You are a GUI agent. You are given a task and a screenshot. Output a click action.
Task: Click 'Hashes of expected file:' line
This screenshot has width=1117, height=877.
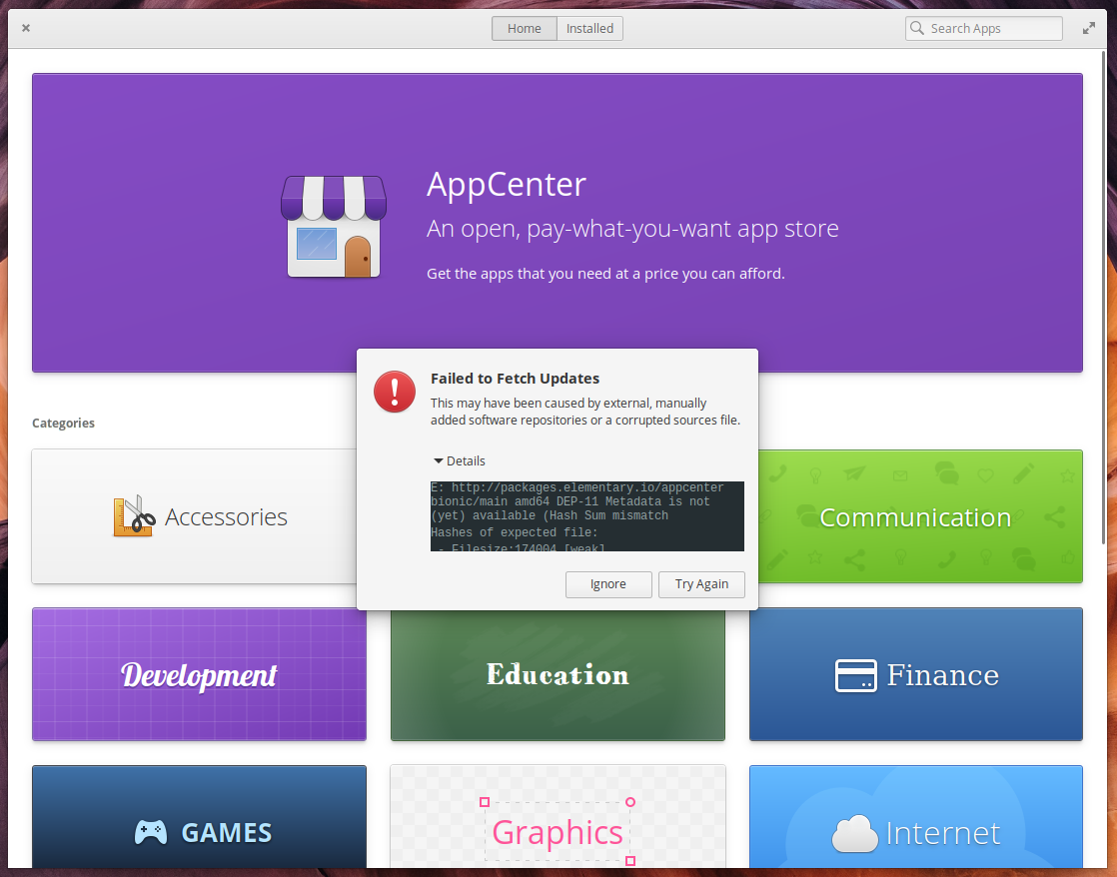pyautogui.click(x=515, y=532)
